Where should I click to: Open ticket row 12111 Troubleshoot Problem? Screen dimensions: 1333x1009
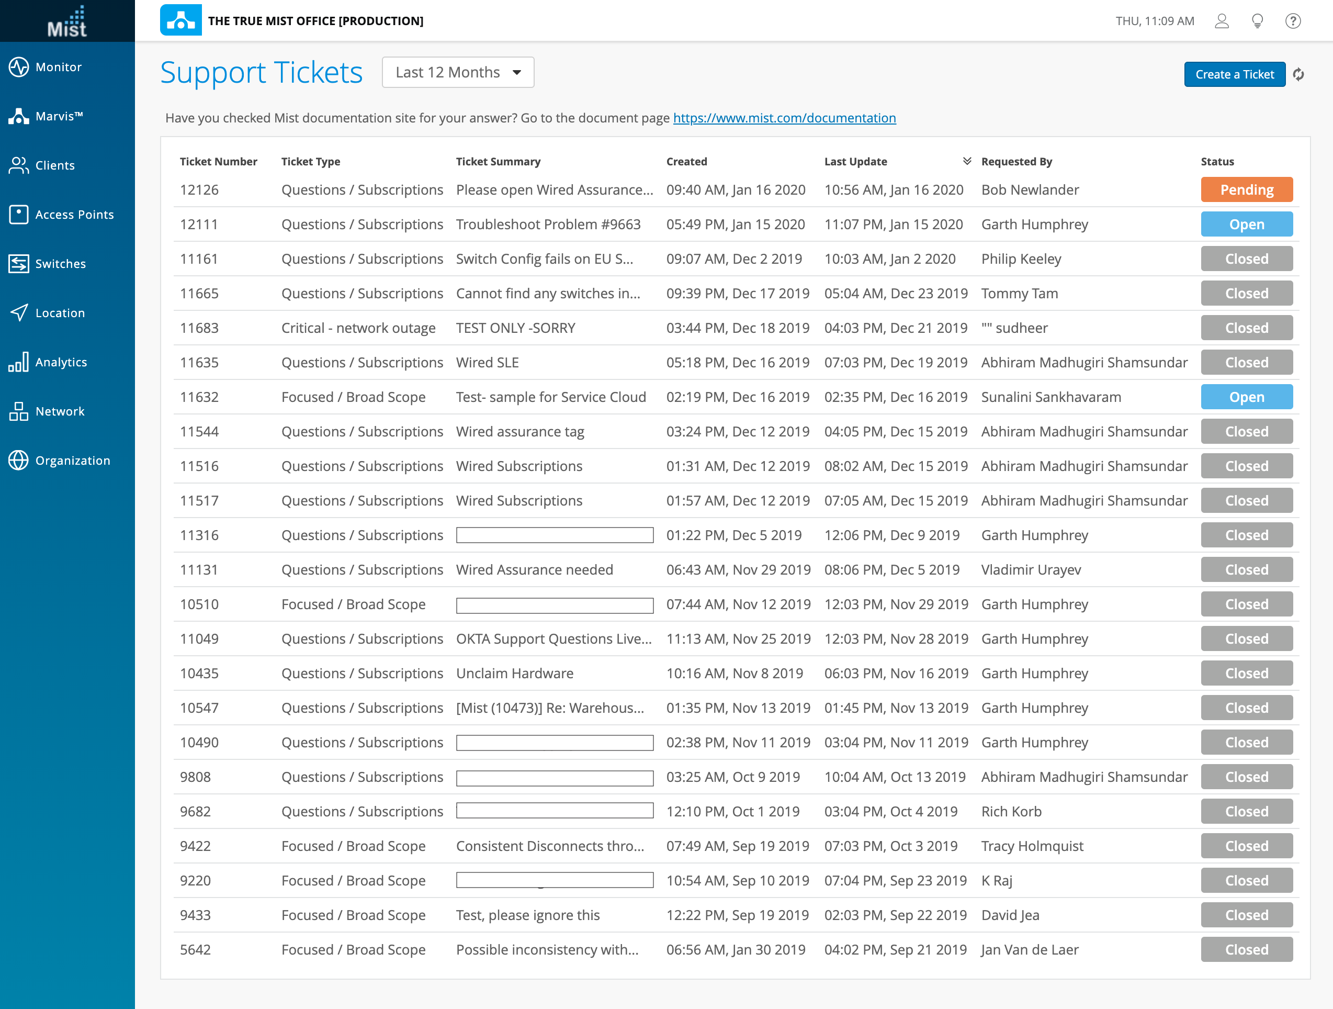(x=548, y=224)
